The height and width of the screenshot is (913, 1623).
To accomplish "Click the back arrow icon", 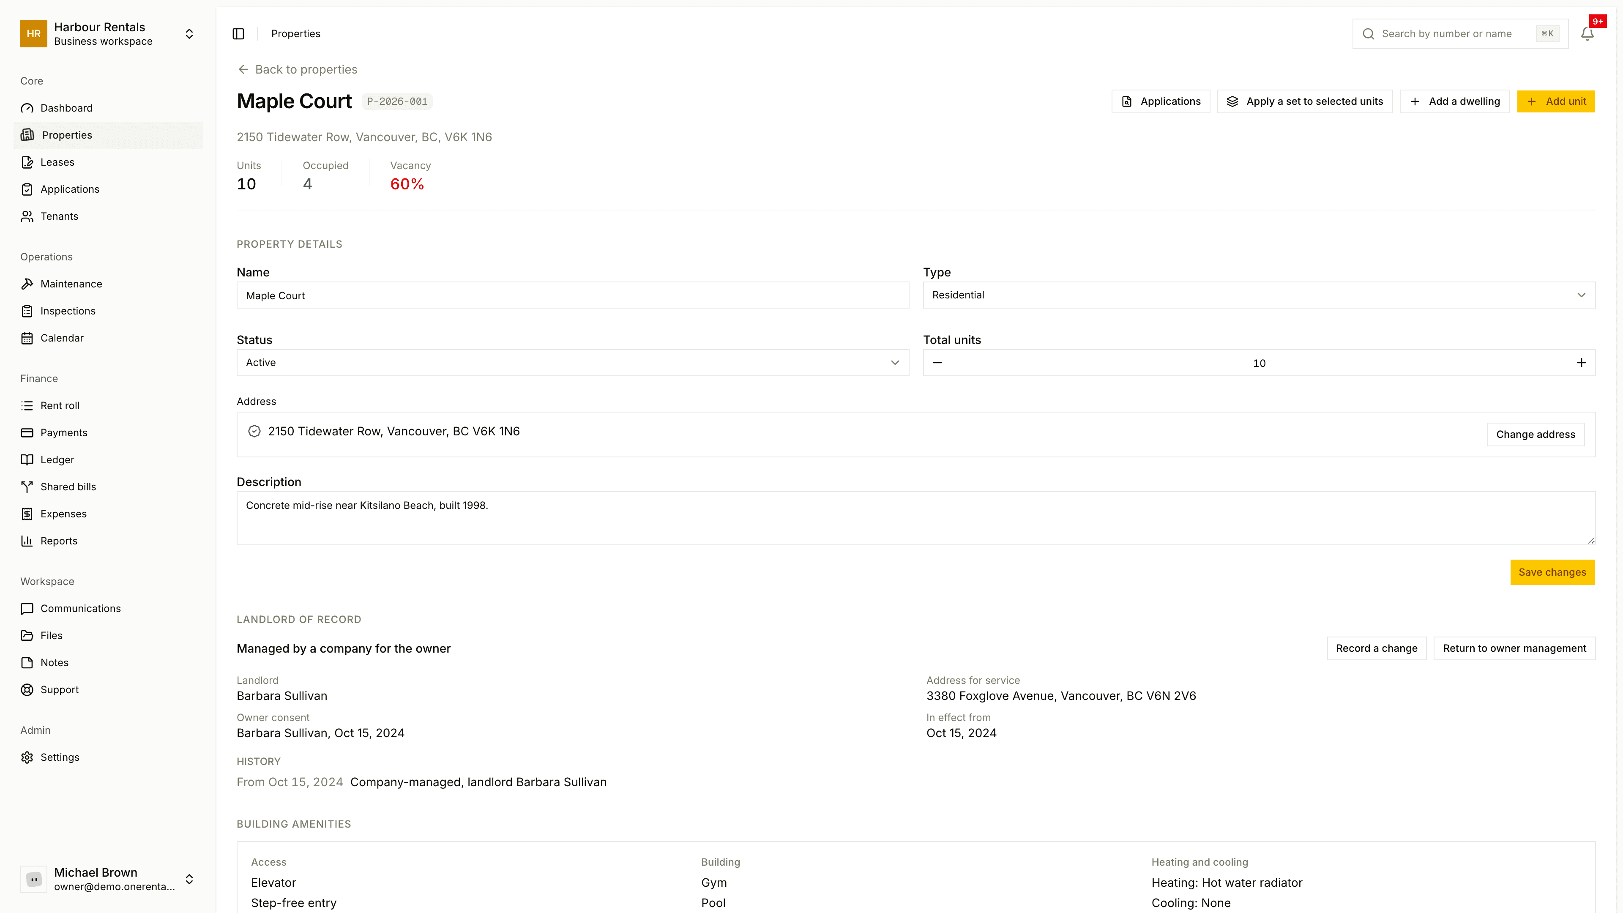I will [x=243, y=69].
